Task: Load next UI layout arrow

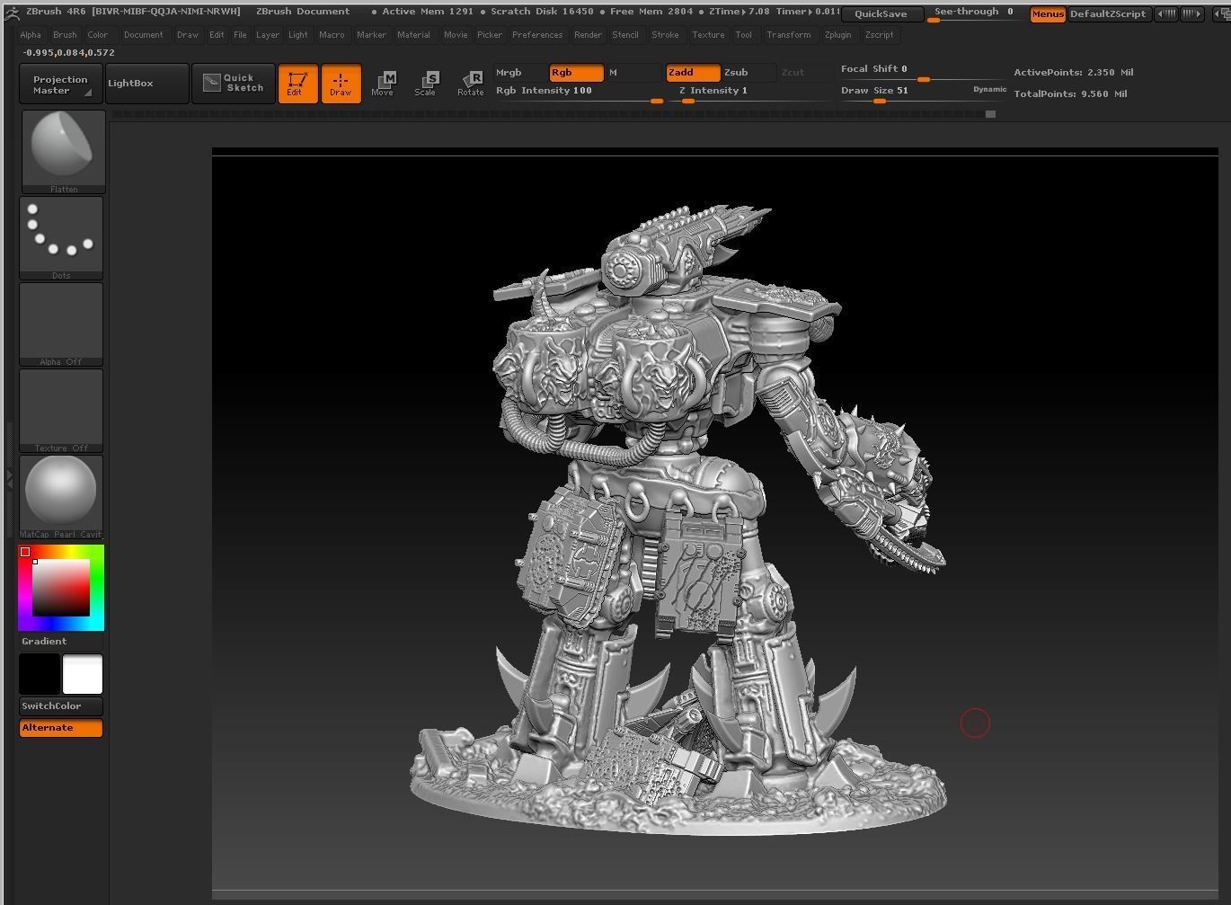Action: tap(1192, 14)
